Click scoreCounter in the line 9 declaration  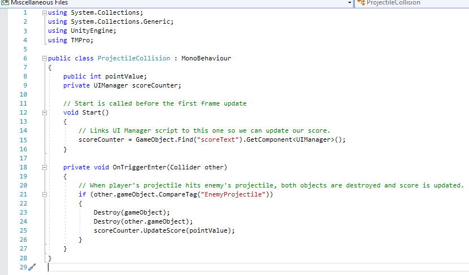point(155,85)
